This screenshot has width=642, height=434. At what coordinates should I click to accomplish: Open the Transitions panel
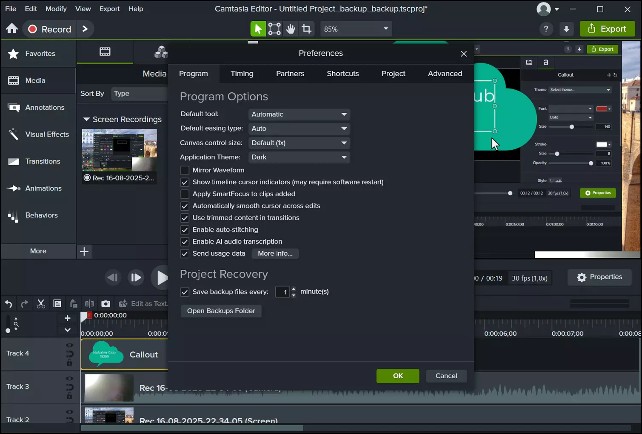click(x=38, y=162)
